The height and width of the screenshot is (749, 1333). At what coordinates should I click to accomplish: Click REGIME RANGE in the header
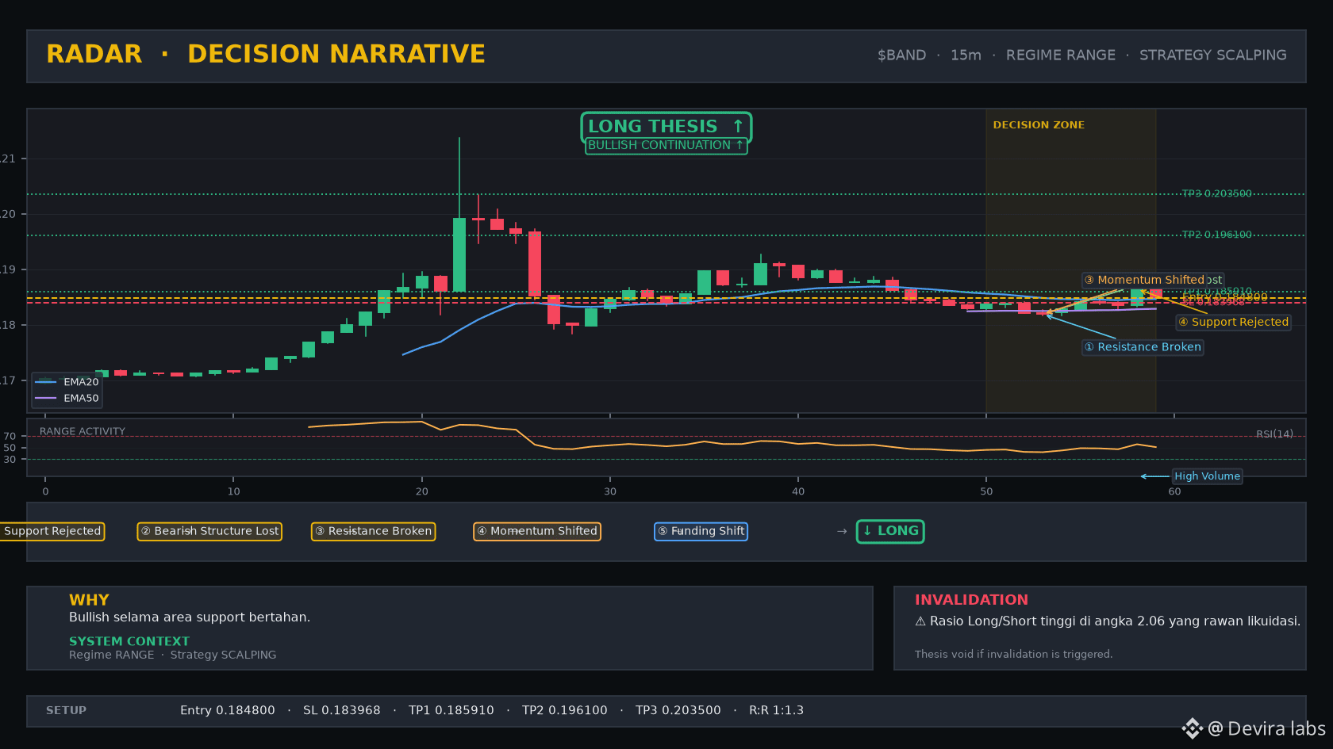(1061, 55)
